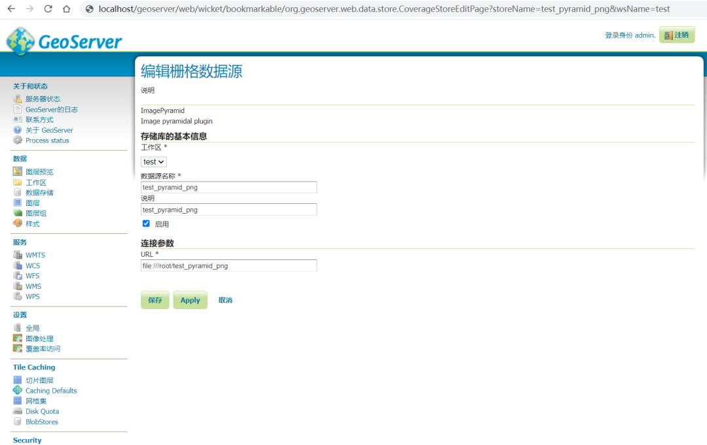Click the Process status gear icon
Image resolution: width=707 pixels, height=445 pixels.
(x=18, y=140)
